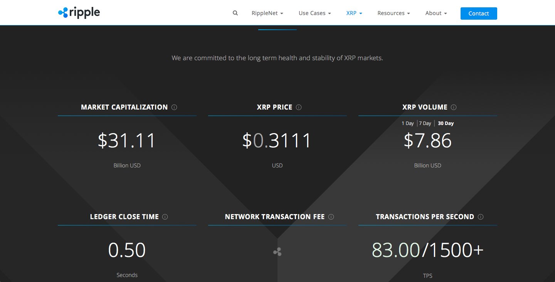Click the 'We are committed' tagline text
The width and height of the screenshot is (555, 282).
[277, 58]
